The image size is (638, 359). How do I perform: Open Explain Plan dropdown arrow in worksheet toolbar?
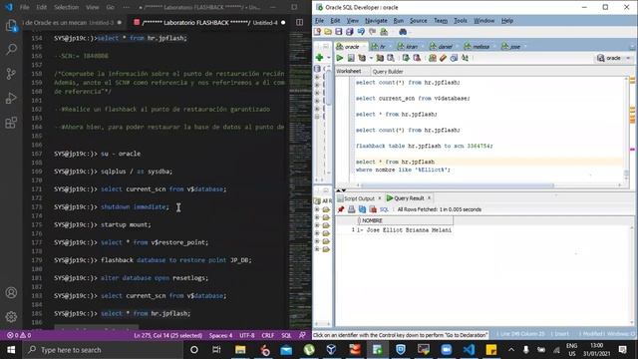[x=371, y=58]
